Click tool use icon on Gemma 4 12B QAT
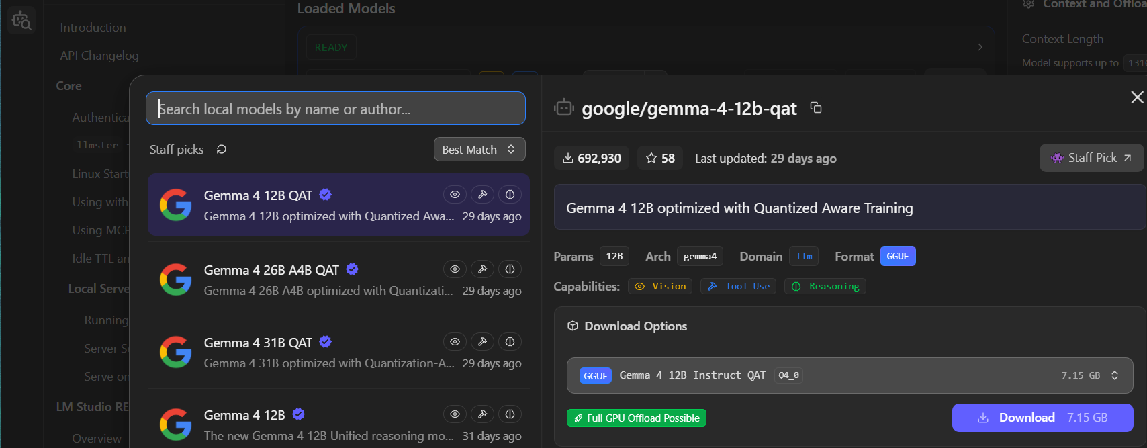1147x448 pixels. pos(482,195)
